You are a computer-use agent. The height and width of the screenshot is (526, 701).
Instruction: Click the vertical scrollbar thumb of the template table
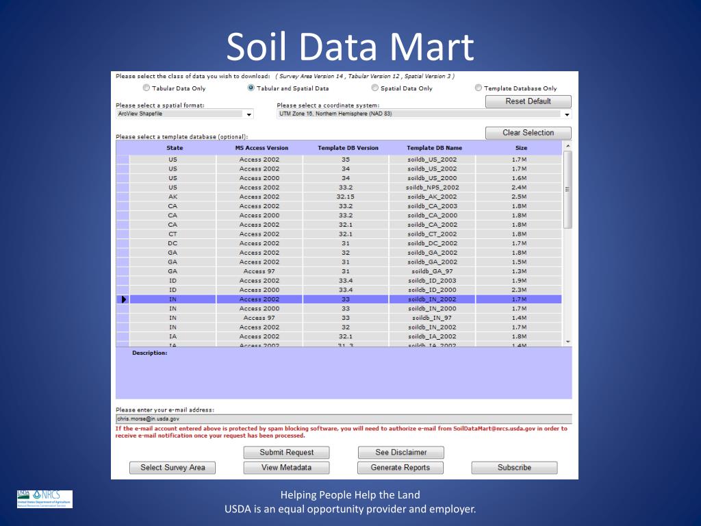click(568, 190)
